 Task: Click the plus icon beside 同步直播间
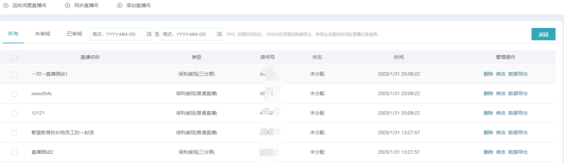(x=67, y=6)
